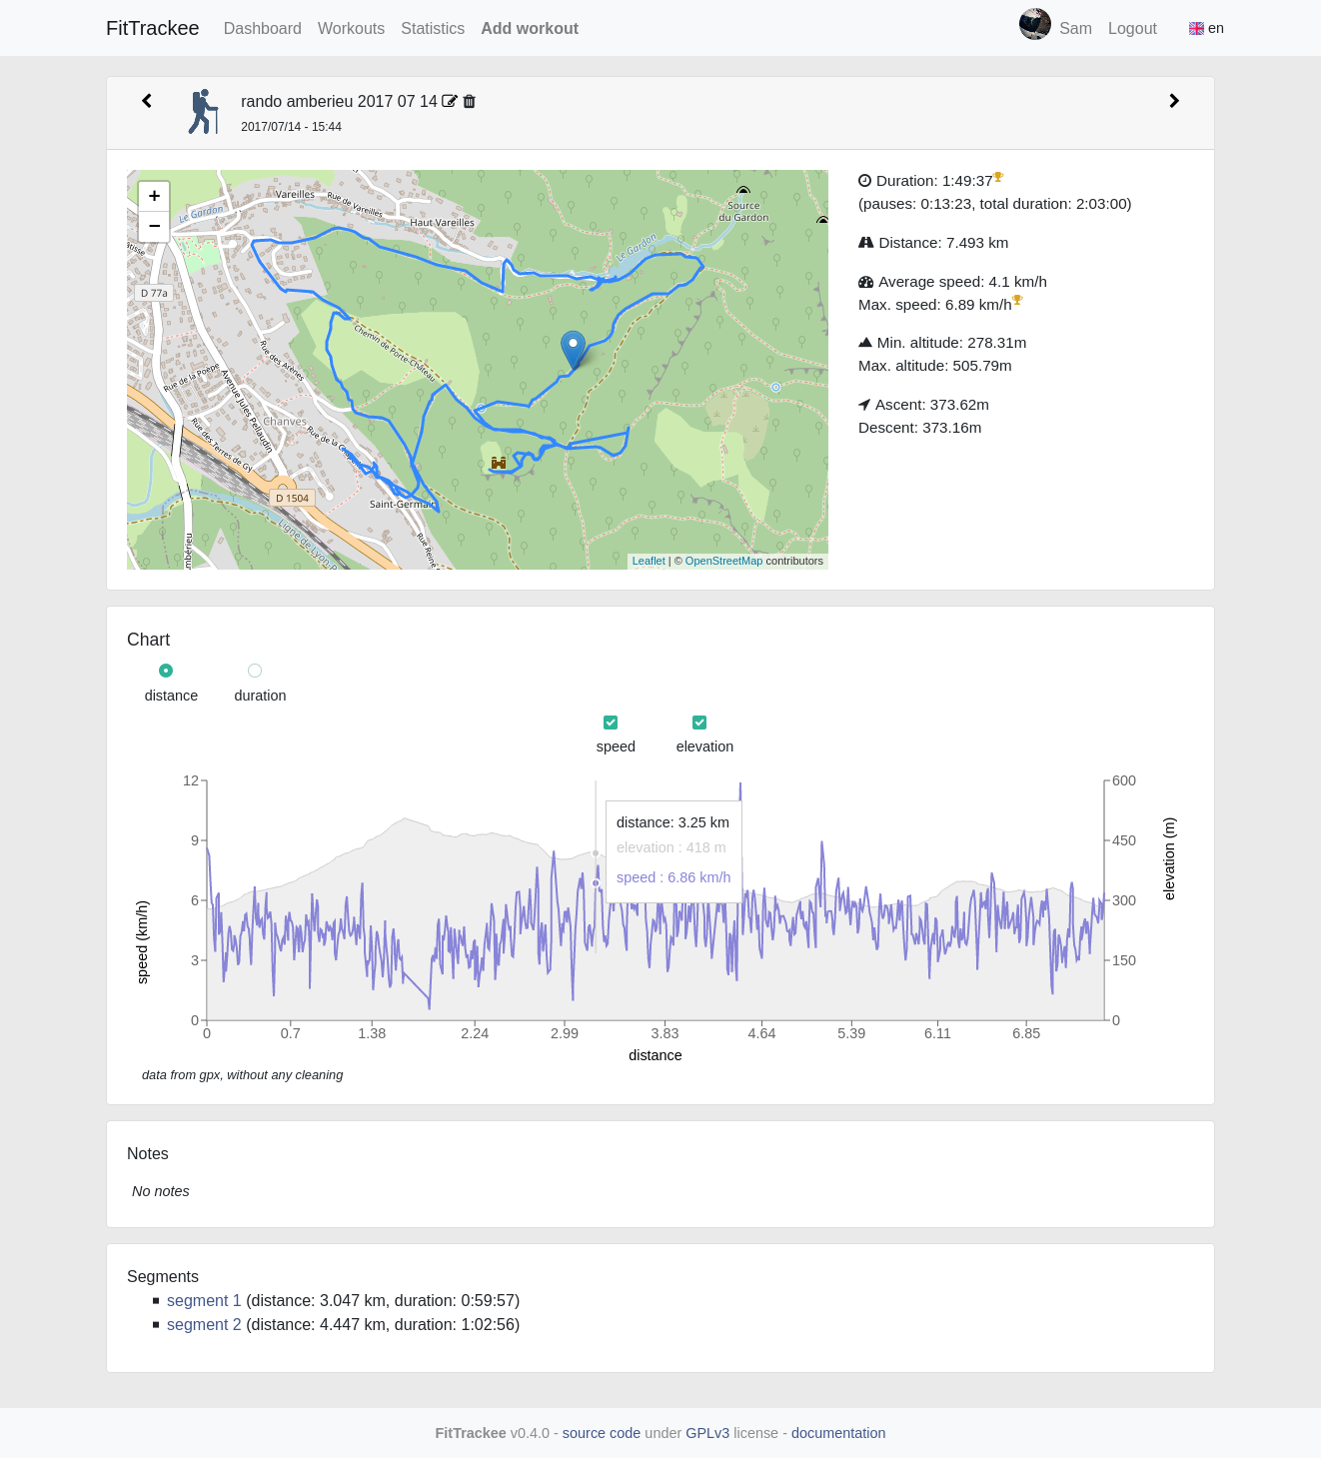
Task: Open Statistics page
Action: pos(433,29)
